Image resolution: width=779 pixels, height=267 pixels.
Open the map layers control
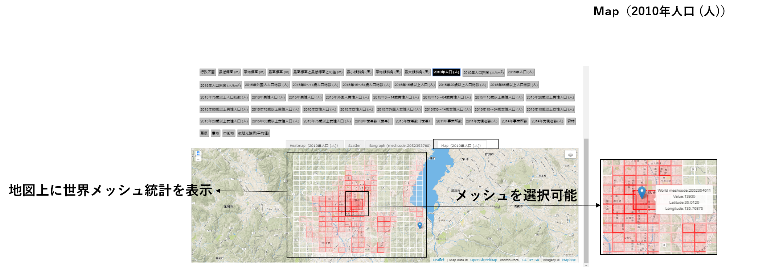tap(570, 155)
